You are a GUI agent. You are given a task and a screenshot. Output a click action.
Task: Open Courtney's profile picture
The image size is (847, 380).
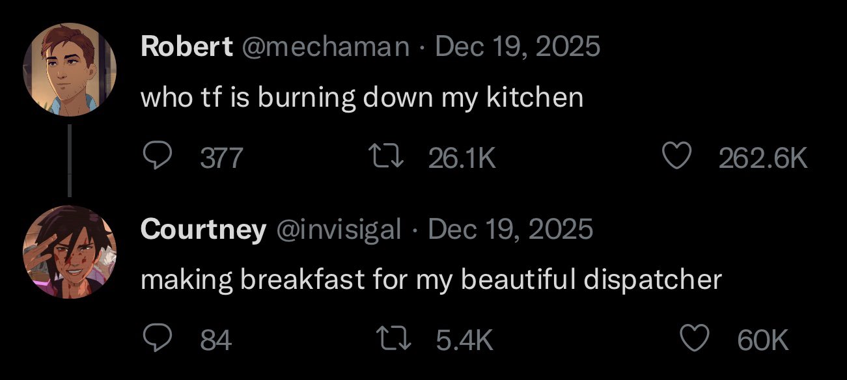point(70,252)
